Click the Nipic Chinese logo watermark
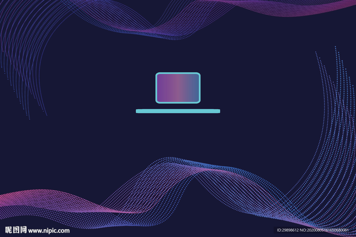 (16, 230)
